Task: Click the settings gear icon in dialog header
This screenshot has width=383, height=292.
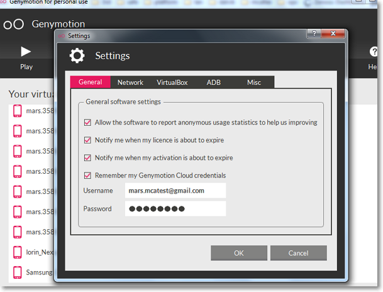Action: [77, 56]
